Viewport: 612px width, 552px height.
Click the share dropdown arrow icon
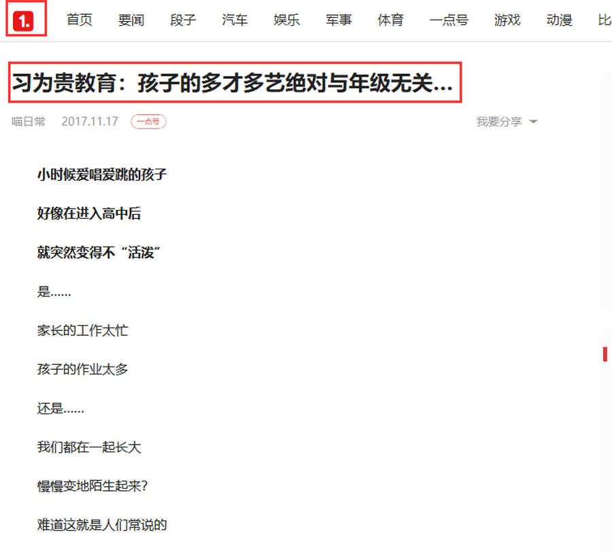click(x=533, y=122)
